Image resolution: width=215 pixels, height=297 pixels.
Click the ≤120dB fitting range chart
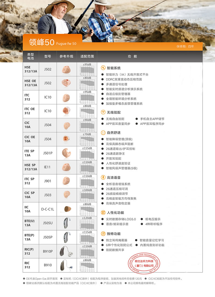point(87,223)
